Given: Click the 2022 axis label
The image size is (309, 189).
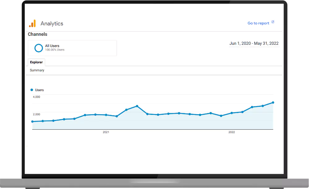Looking at the screenshot, I should tap(232, 132).
